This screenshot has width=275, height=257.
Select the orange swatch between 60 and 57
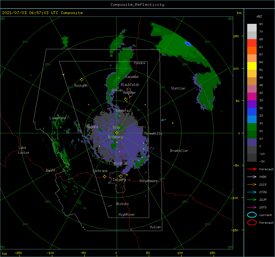point(252,51)
